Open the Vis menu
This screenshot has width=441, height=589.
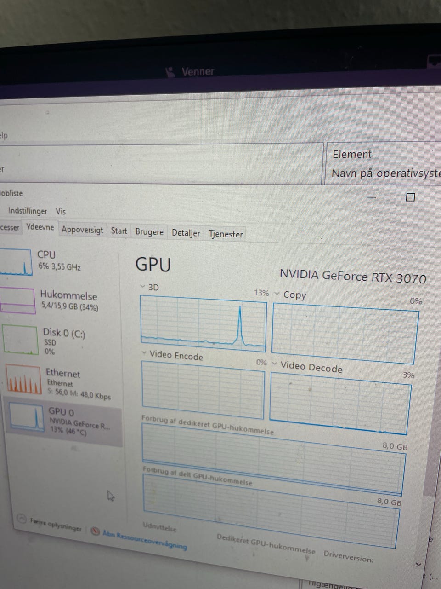61,212
